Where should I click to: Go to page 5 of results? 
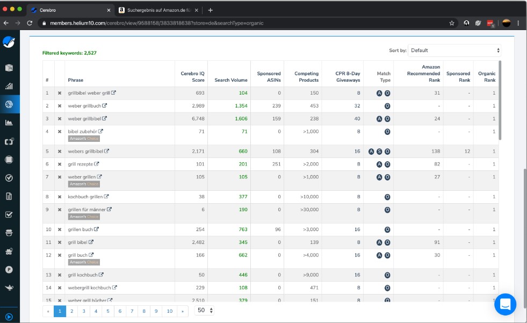click(107, 311)
